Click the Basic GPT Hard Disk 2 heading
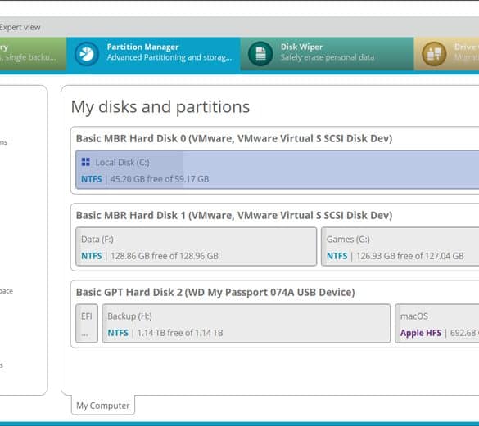Image resolution: width=479 pixels, height=426 pixels. pyautogui.click(x=215, y=293)
